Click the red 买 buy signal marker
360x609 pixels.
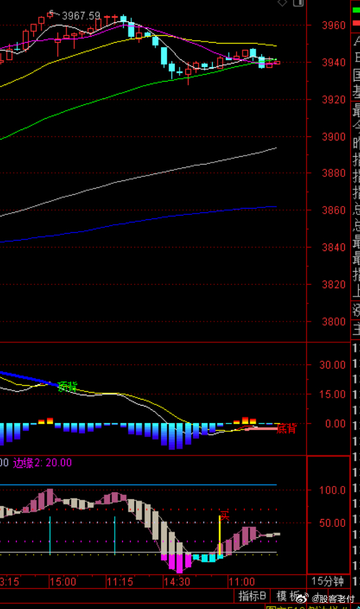pos(224,516)
